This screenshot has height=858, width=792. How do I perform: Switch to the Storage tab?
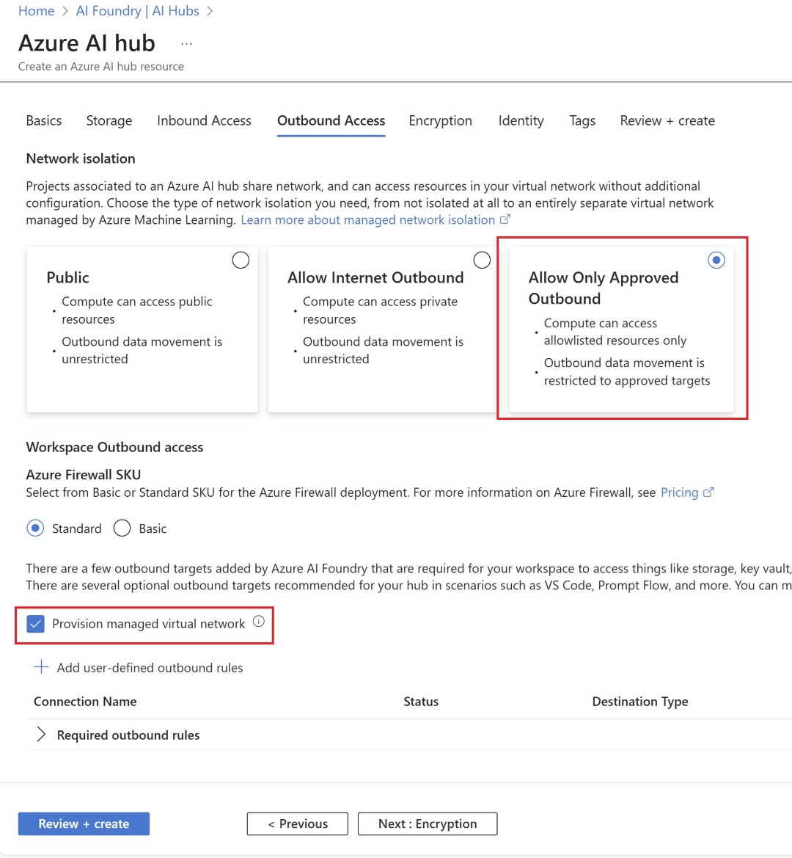coord(109,120)
